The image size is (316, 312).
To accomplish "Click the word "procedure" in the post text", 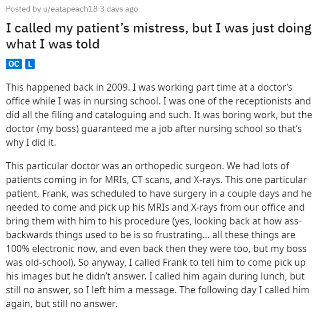I will pyautogui.click(x=147, y=221).
